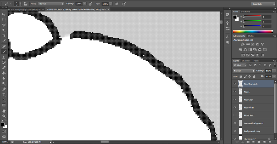Select the Hand tool
The image size is (277, 144).
click(x=4, y=111)
